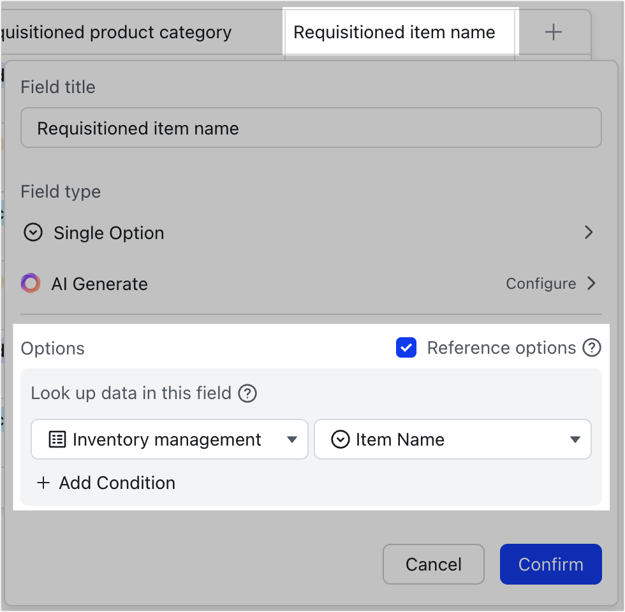Click the AI Generate gradient icon
Screen dimensions: 625x612
coord(31,283)
